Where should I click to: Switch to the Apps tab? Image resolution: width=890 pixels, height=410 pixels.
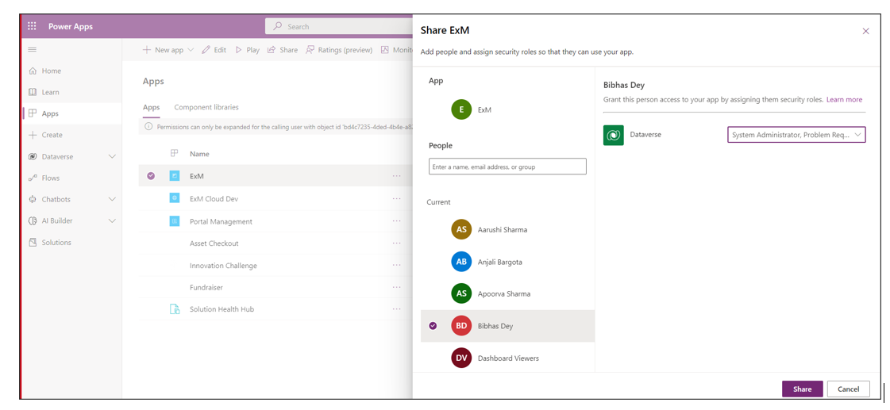151,107
